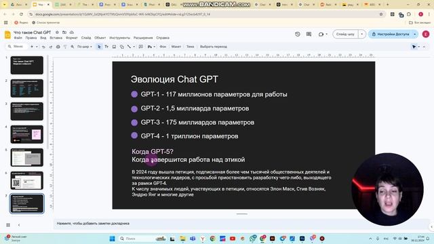Activate the paint format tool
Image resolution: width=434 pixels, height=244 pixels.
click(65, 47)
